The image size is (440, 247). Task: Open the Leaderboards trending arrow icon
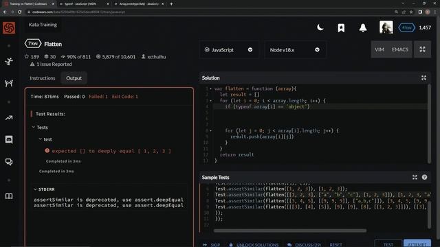(x=9, y=118)
